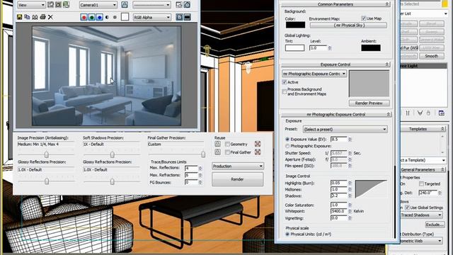Collapse the Exposure Control rollout header
This screenshot has width=453, height=255.
(336, 64)
